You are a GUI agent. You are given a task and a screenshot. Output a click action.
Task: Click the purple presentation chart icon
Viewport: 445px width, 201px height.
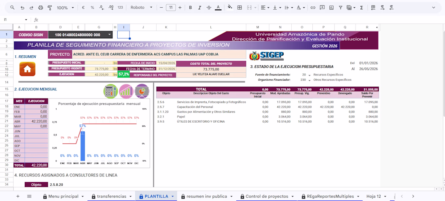coord(142,91)
